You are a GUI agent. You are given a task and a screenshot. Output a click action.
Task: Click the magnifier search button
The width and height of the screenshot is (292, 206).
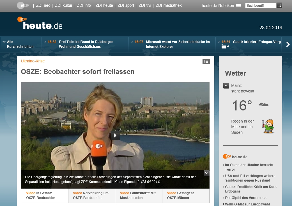pyautogui.click(x=279, y=6)
